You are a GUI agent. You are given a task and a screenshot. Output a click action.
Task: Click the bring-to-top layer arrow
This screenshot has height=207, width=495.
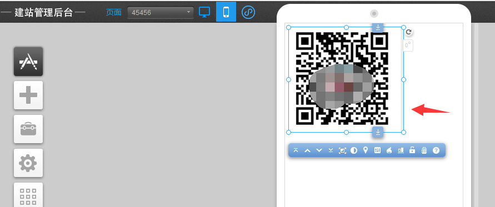pyautogui.click(x=296, y=150)
